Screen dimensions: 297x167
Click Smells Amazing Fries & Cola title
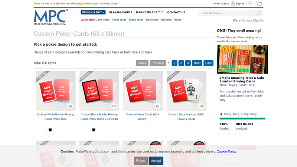[242, 79]
